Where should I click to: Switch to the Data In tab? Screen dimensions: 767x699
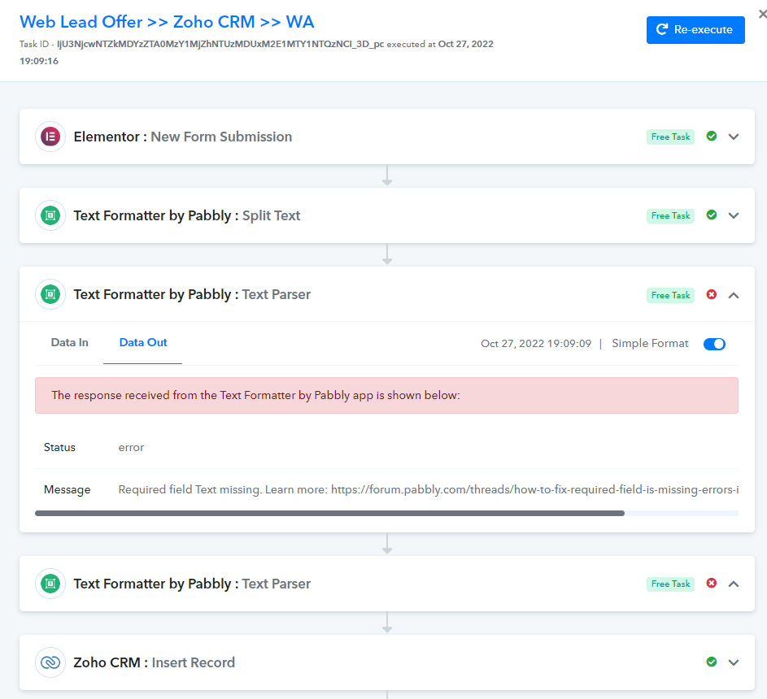69,343
